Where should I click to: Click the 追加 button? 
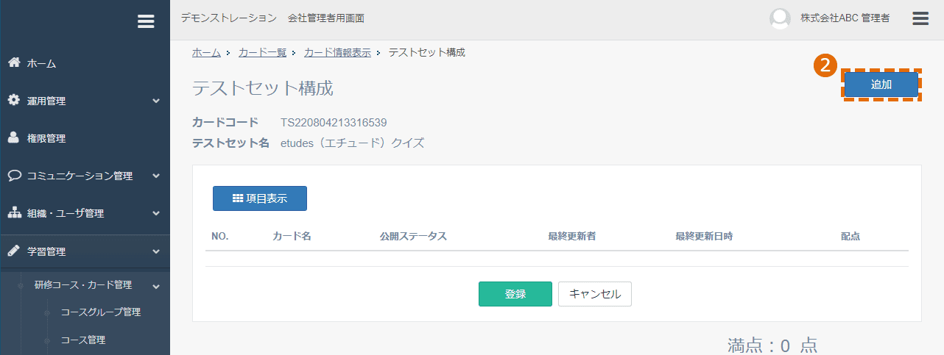[881, 85]
